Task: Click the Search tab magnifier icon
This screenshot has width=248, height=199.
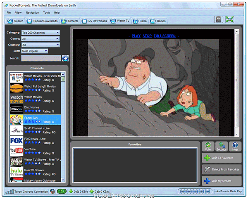Action: [x=10, y=21]
